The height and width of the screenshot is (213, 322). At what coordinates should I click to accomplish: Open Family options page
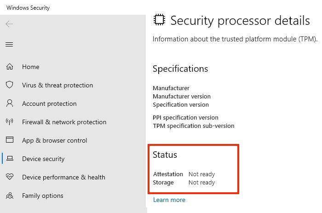(43, 196)
